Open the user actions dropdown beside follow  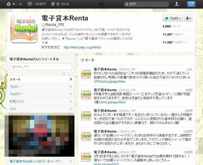188,18
